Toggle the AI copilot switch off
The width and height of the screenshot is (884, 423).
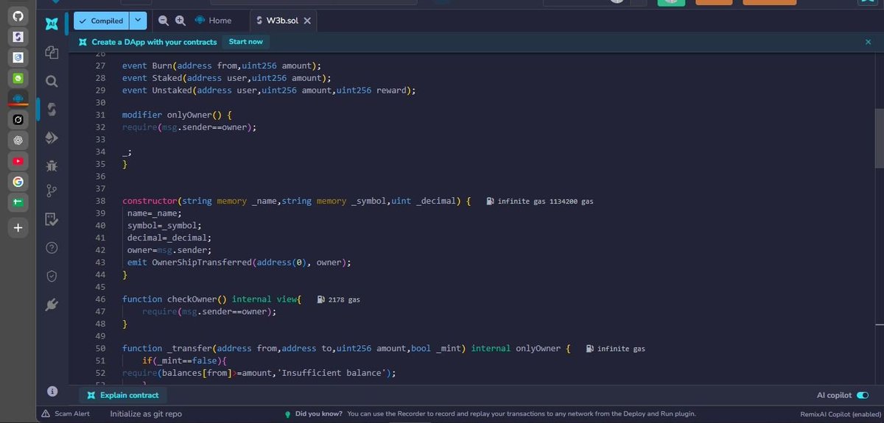[863, 395]
